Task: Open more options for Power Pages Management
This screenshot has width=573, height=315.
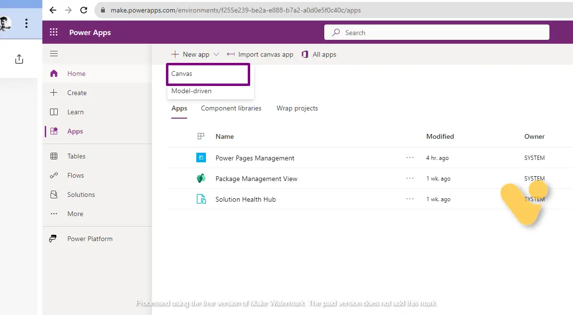Action: [x=410, y=157]
